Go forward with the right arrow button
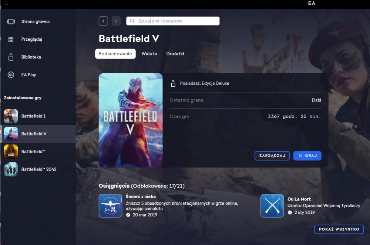The height and width of the screenshot is (245, 370). [x=116, y=21]
